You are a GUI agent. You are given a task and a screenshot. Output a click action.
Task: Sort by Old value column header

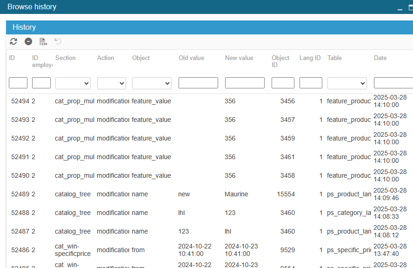coord(192,58)
